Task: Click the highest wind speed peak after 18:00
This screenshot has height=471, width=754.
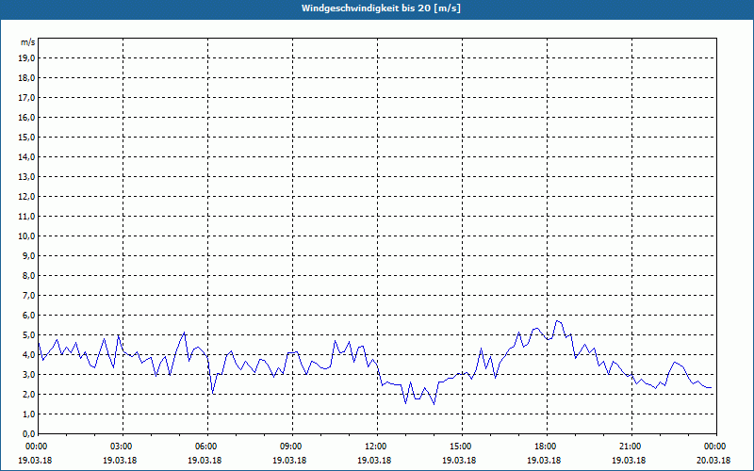Action: [557, 320]
